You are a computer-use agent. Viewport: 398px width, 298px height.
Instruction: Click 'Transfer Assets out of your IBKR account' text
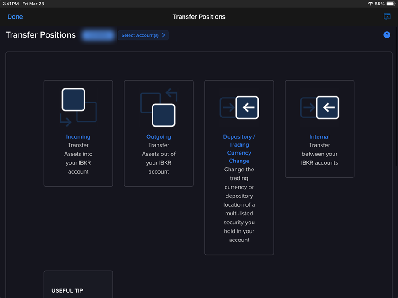[x=159, y=158]
